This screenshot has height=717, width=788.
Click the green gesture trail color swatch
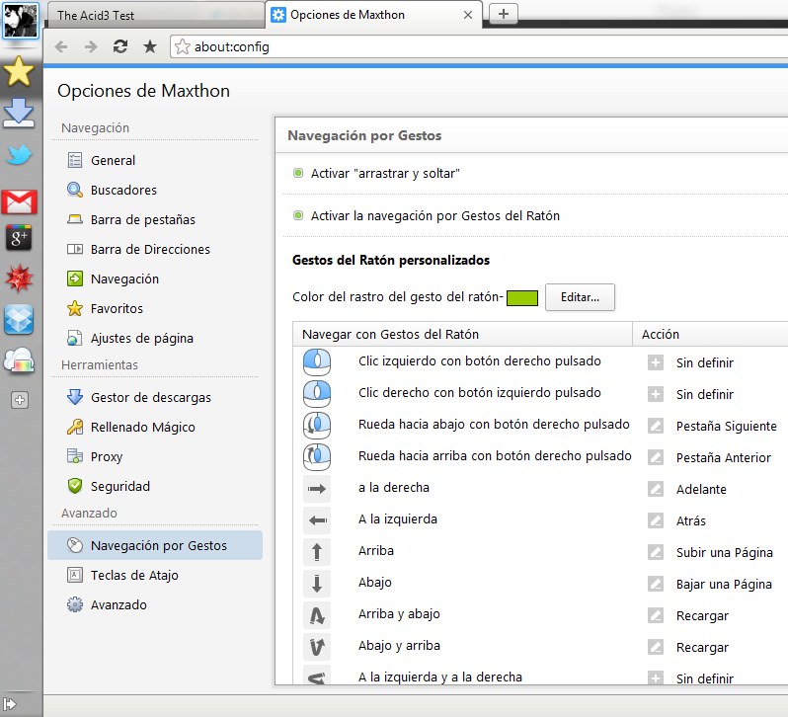(521, 297)
